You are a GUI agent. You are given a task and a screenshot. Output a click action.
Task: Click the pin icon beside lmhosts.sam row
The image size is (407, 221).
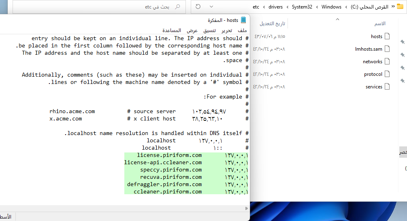(403, 55)
